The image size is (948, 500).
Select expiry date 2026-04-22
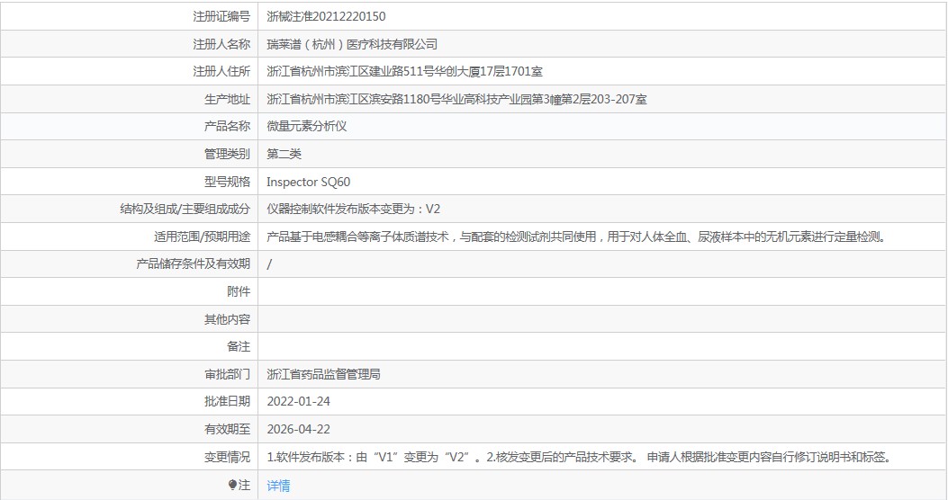299,429
